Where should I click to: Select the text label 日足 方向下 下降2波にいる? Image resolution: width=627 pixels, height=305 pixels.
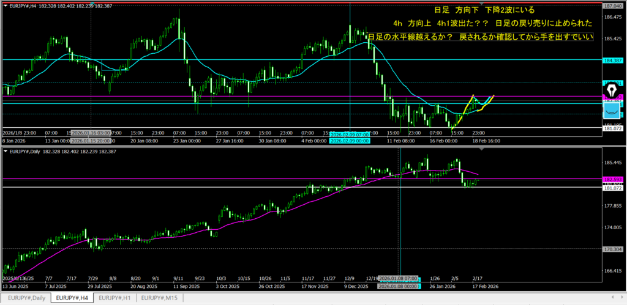click(x=484, y=10)
